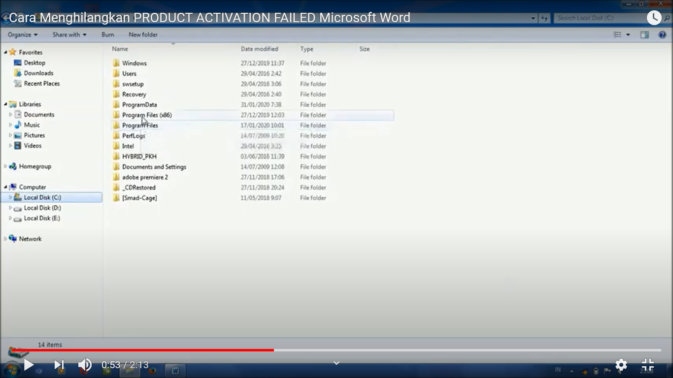Expand the Music library arrow
The height and width of the screenshot is (378, 673).
[10, 125]
